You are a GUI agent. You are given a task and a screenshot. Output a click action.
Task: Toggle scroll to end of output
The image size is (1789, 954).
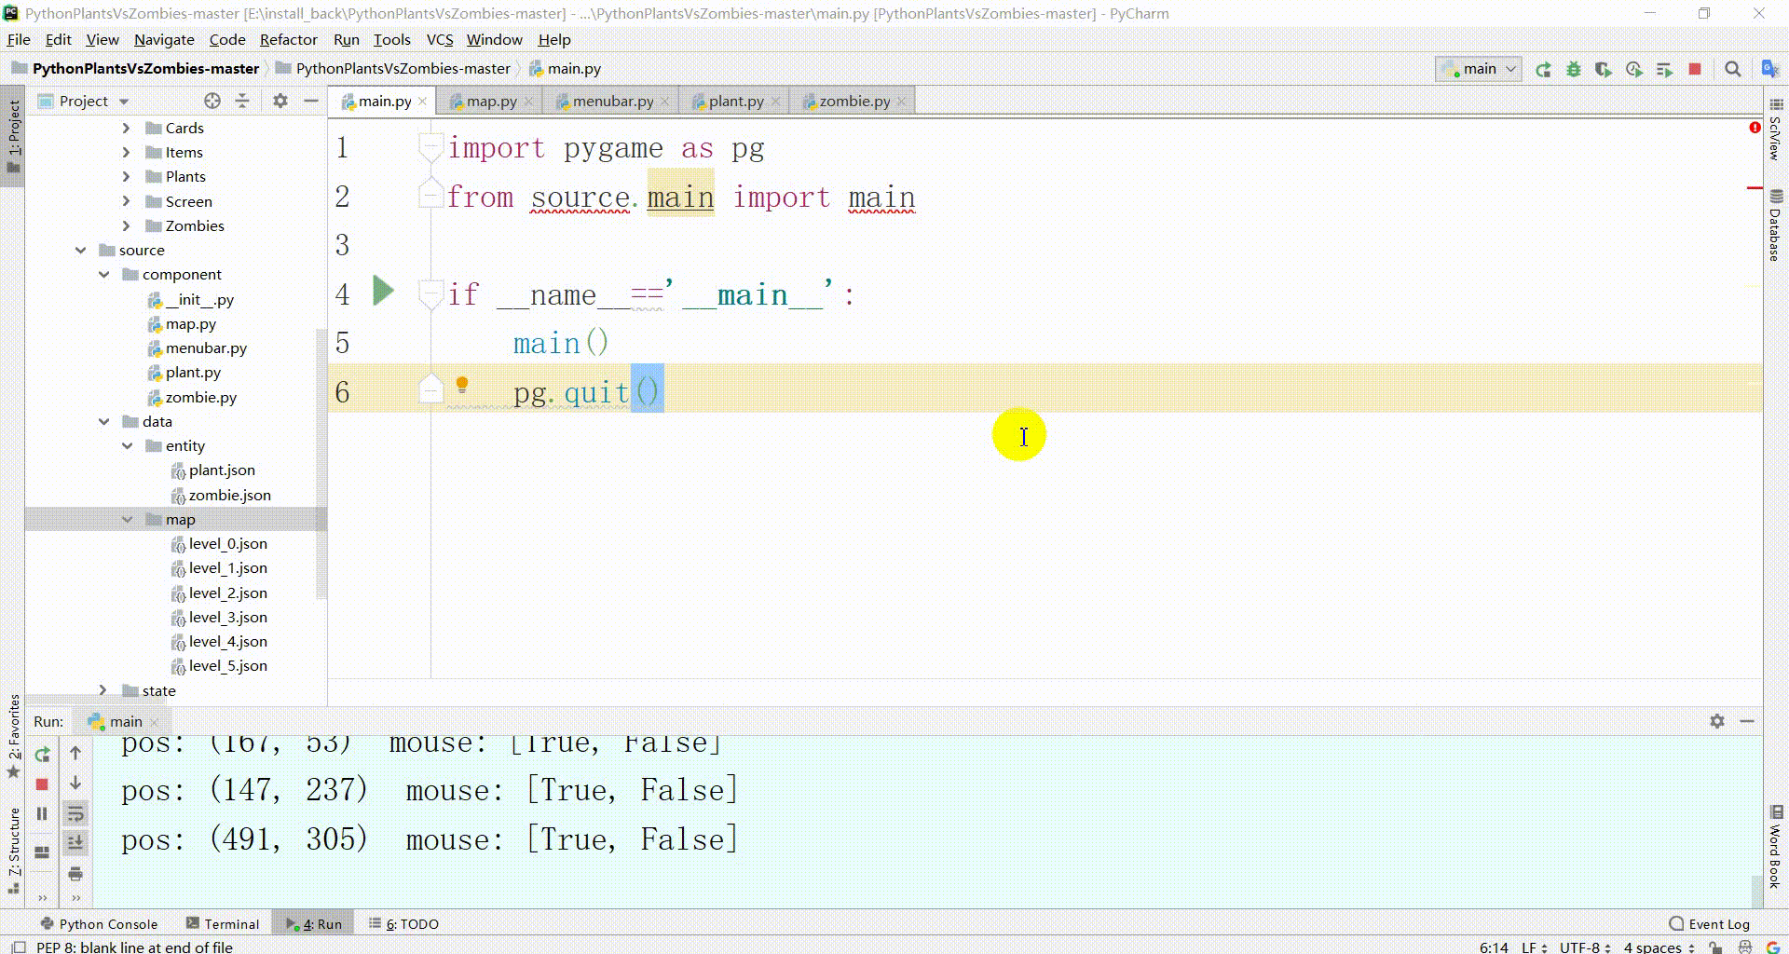75,843
